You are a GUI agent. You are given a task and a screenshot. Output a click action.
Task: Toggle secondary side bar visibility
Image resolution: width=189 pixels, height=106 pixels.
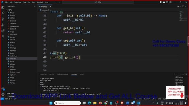(x=167, y=2)
